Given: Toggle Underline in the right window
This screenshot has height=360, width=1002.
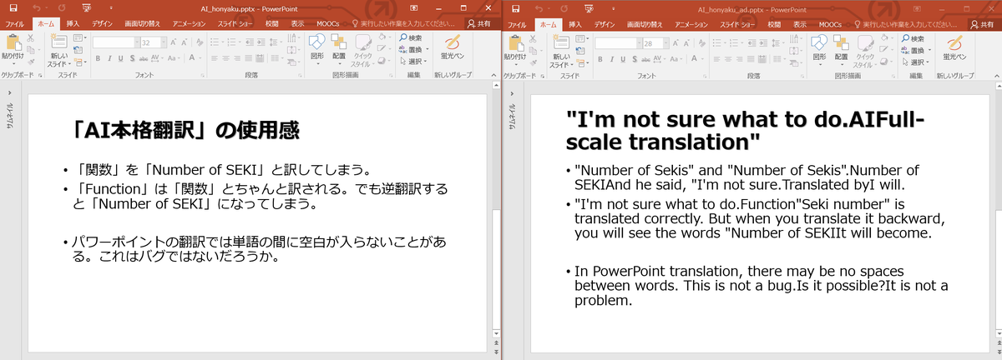Looking at the screenshot, I should pos(623,59).
